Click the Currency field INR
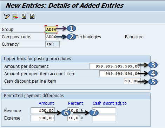The image size is (165, 128). point(52,44)
